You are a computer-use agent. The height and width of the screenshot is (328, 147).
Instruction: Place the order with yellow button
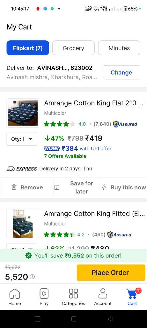(x=111, y=273)
